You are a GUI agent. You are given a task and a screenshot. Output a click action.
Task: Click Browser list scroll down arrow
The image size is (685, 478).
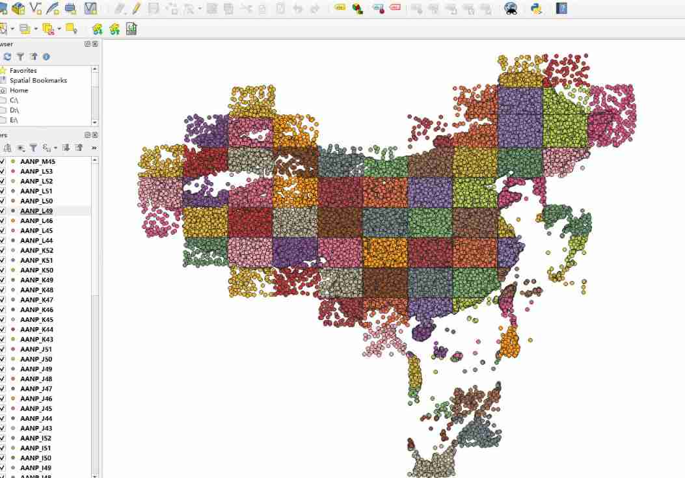tap(95, 122)
